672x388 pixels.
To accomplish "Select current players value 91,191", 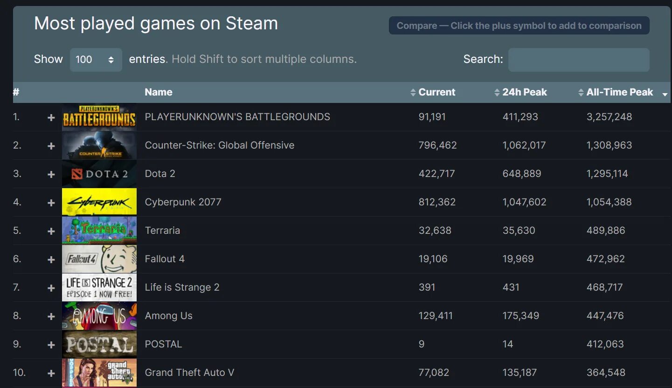I will coord(432,117).
